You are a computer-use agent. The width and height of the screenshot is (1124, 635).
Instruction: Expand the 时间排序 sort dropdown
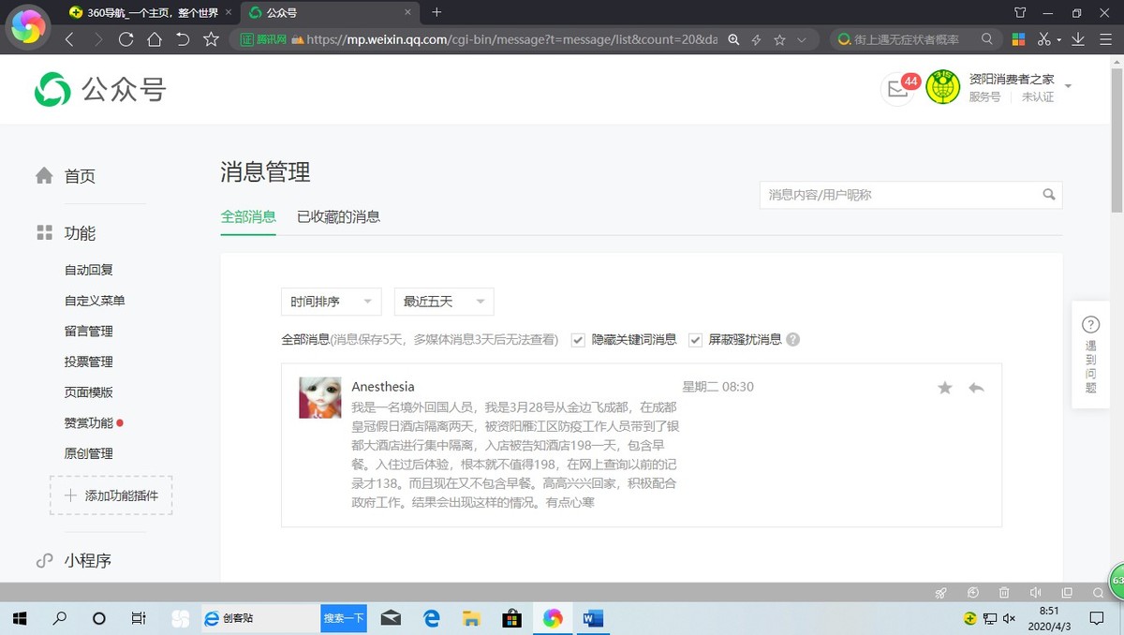pos(331,302)
